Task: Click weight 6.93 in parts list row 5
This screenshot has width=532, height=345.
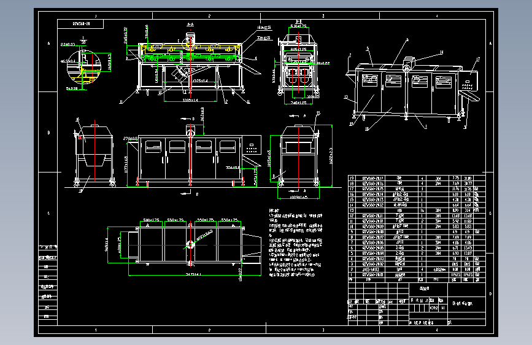Action: [456, 254]
